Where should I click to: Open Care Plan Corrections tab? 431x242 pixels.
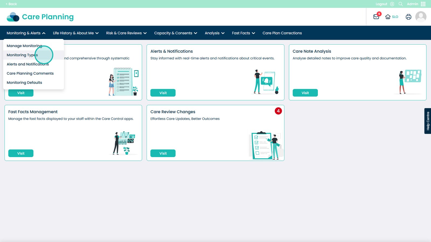[282, 33]
